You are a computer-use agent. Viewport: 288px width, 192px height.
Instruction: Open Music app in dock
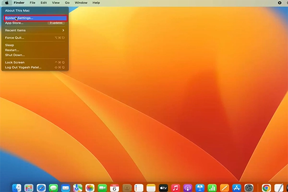pyautogui.click(x=176, y=188)
